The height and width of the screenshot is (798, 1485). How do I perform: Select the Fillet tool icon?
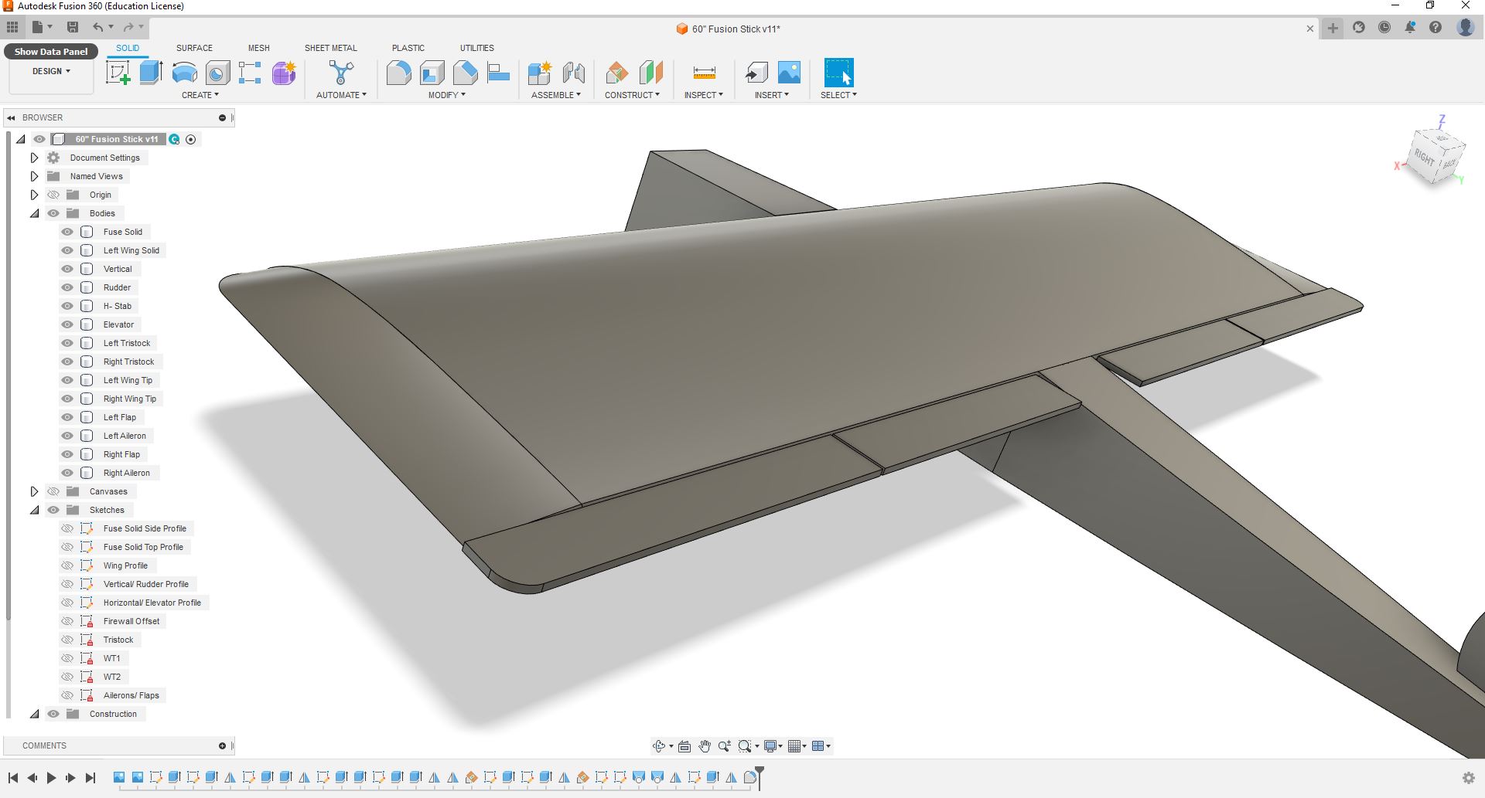click(398, 73)
